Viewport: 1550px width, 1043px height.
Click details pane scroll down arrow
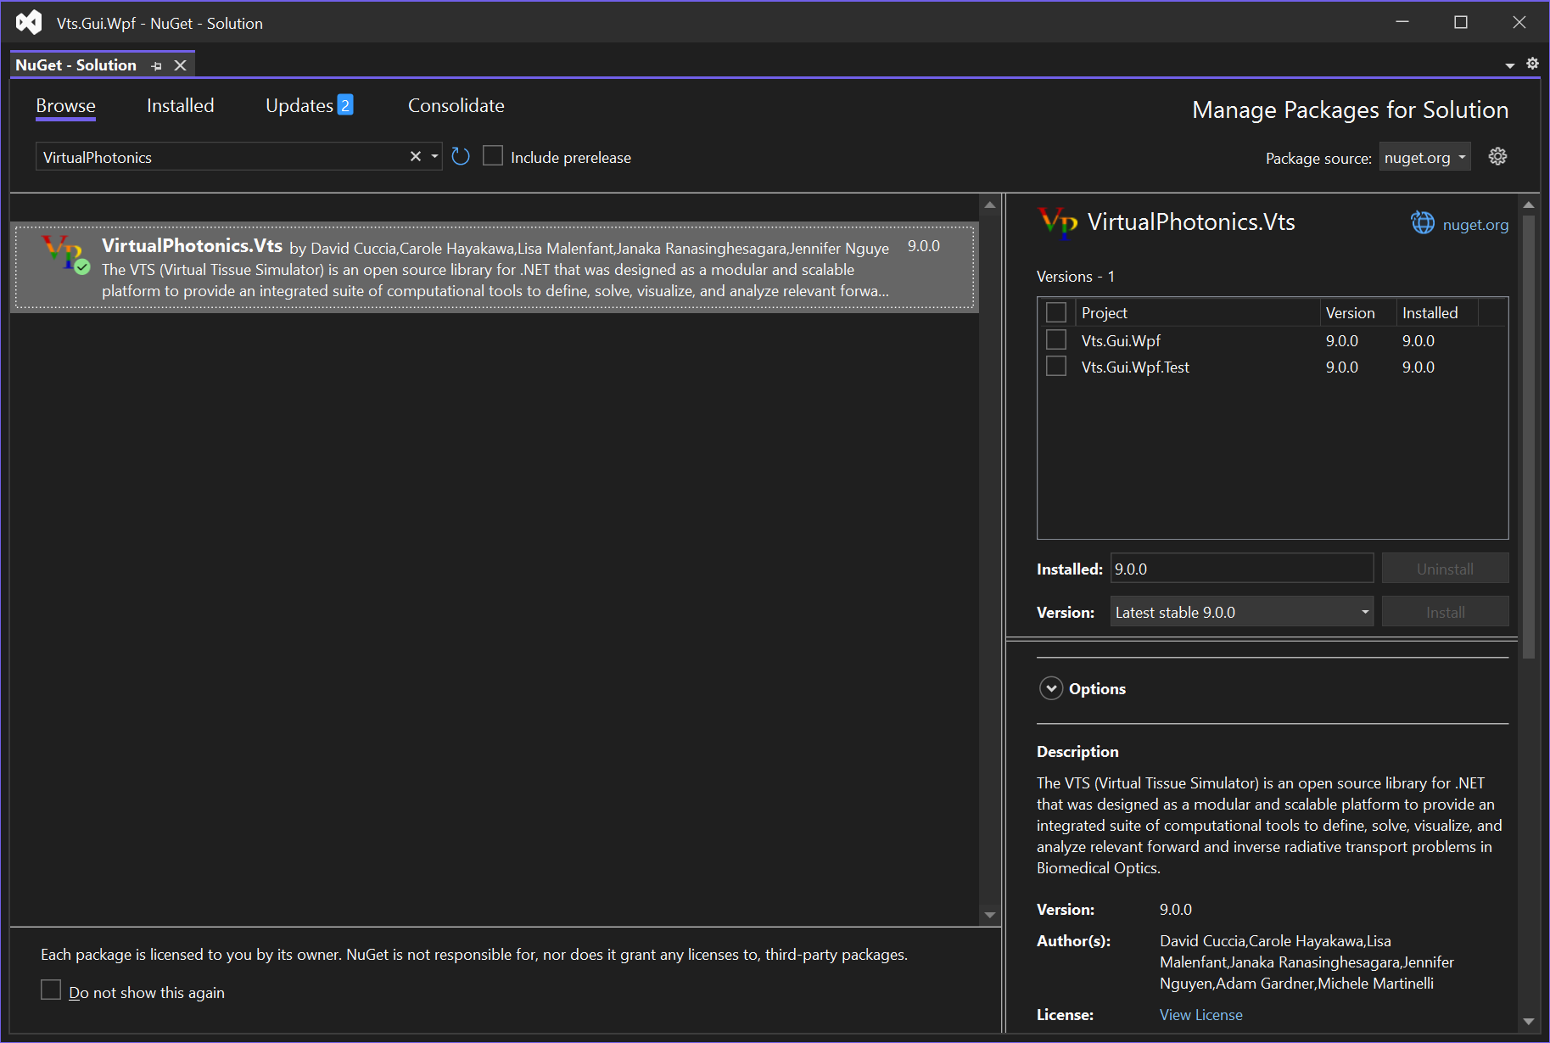(x=1529, y=1022)
